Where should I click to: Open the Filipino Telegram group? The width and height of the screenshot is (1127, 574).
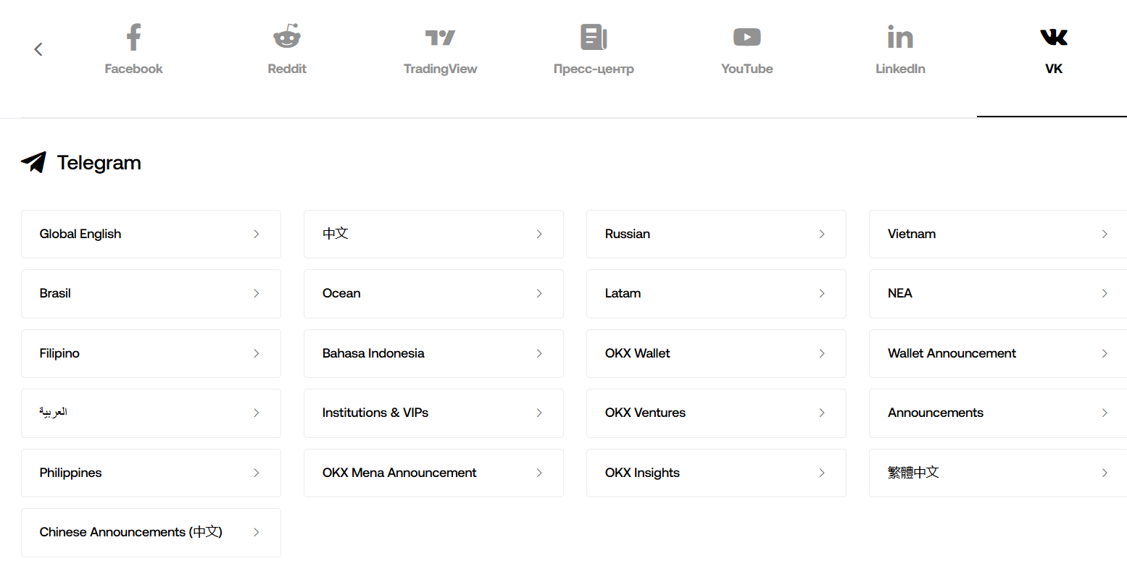tap(151, 353)
